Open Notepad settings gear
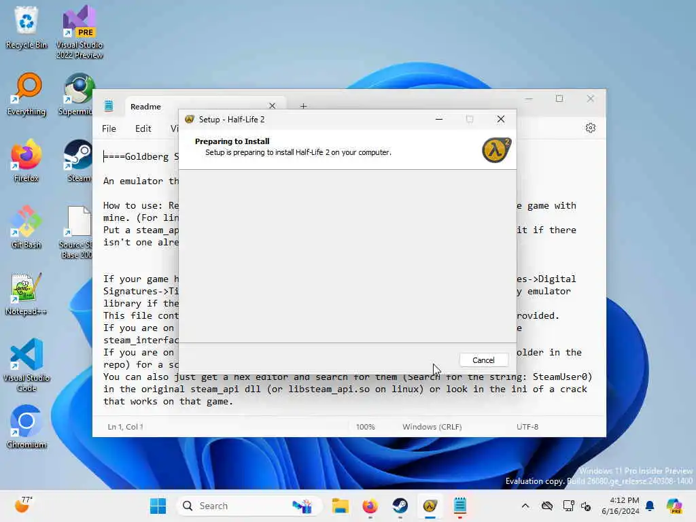This screenshot has width=696, height=522. click(x=591, y=128)
